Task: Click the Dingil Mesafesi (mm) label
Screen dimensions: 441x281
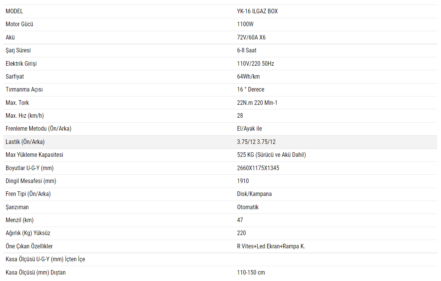Action: click(31, 181)
